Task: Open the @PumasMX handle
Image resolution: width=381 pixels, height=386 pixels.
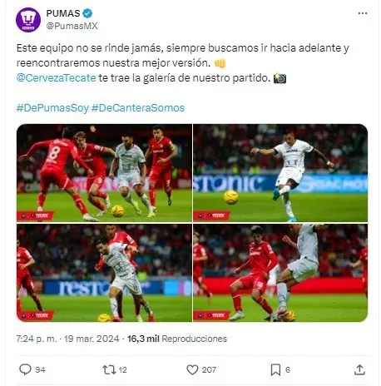Action: [72, 26]
